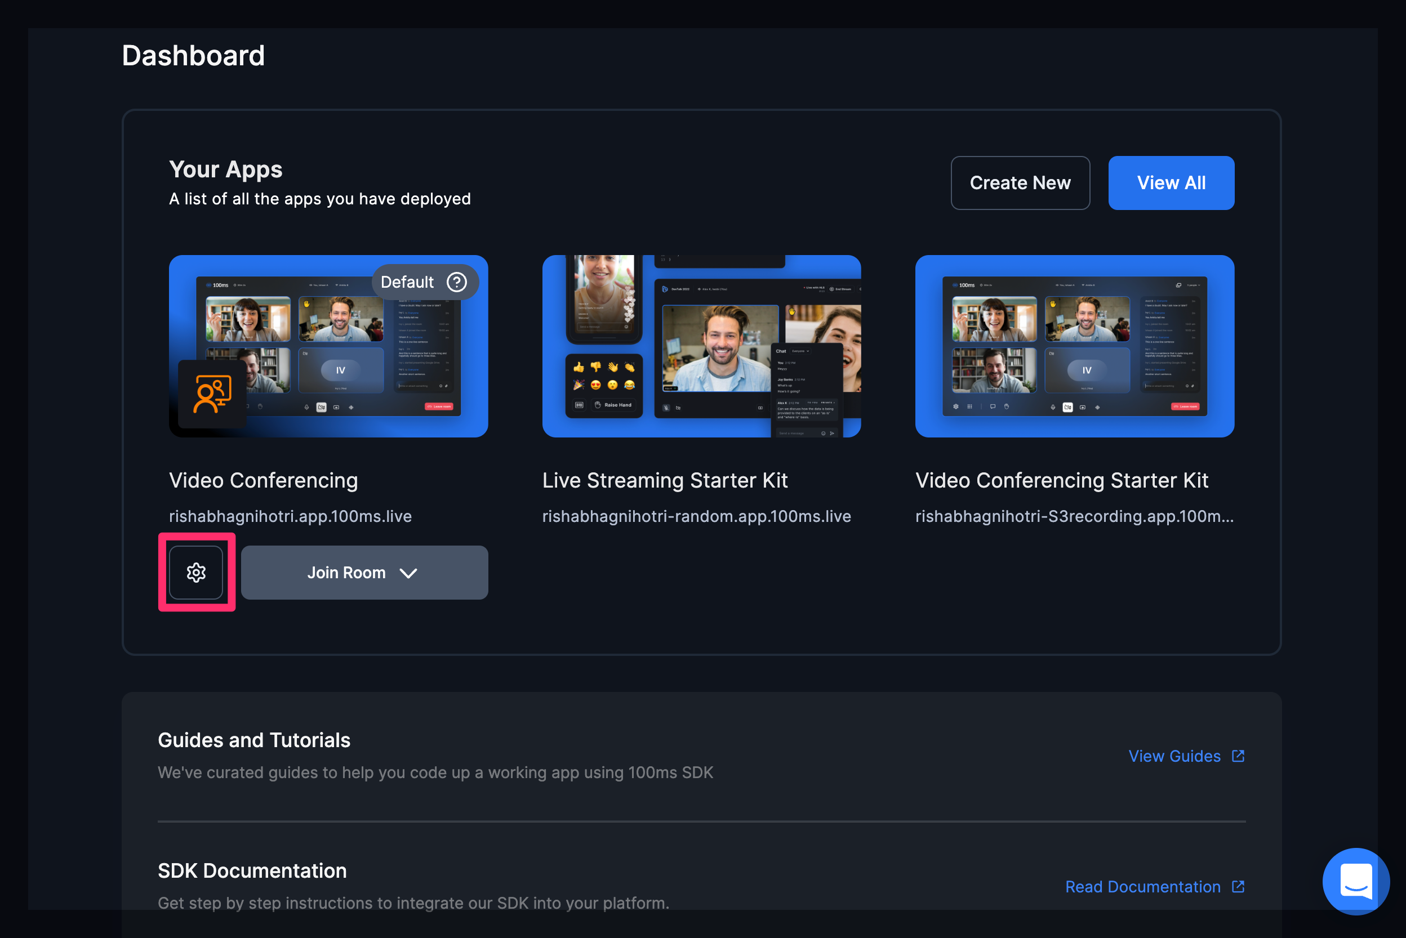The width and height of the screenshot is (1406, 938).
Task: Select the Live Streaming Starter Kit thumbnail
Action: click(x=701, y=346)
